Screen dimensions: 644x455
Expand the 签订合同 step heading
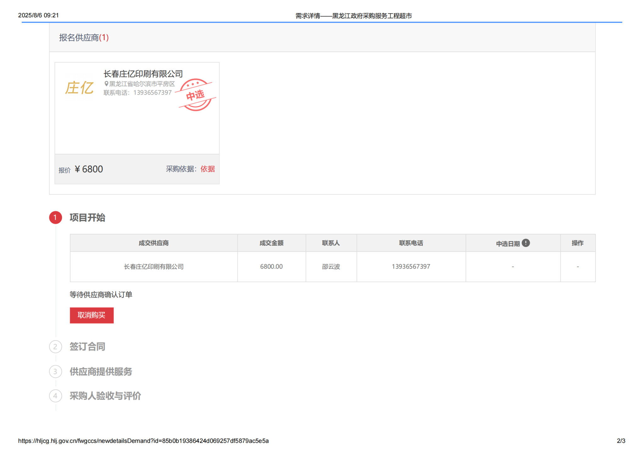[x=87, y=347]
